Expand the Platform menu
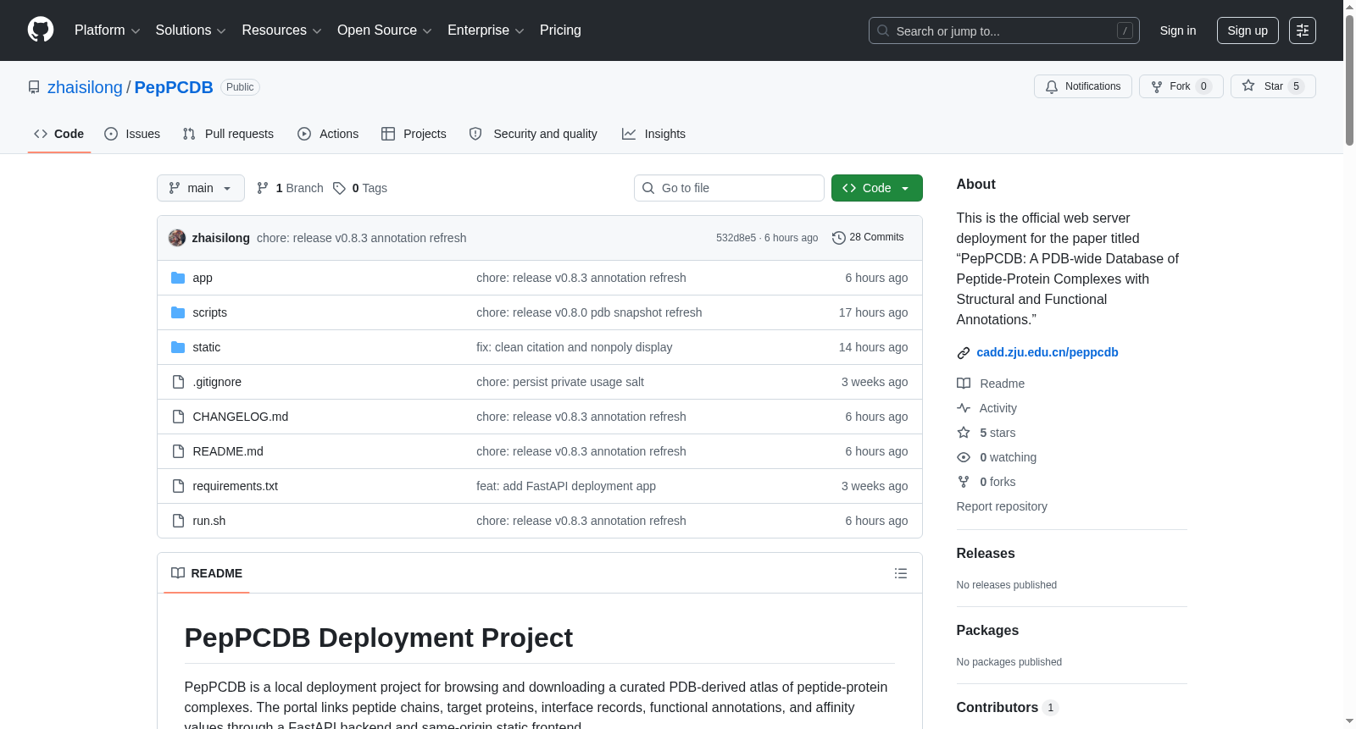This screenshot has height=729, width=1356. point(107,30)
